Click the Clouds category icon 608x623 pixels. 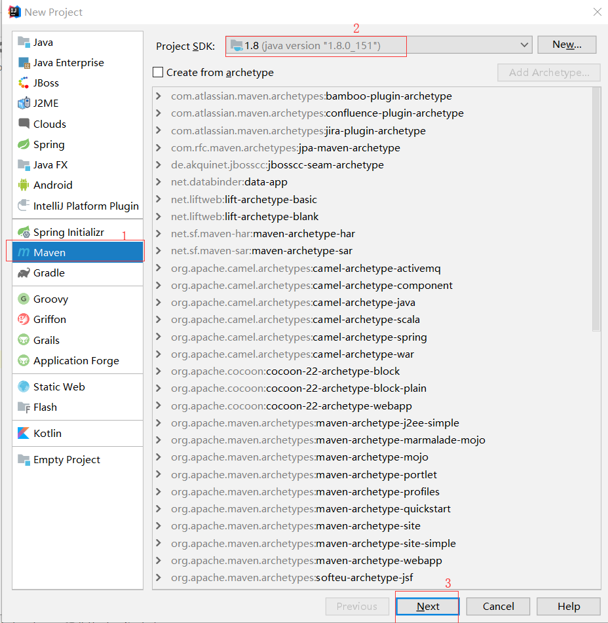click(x=18, y=123)
